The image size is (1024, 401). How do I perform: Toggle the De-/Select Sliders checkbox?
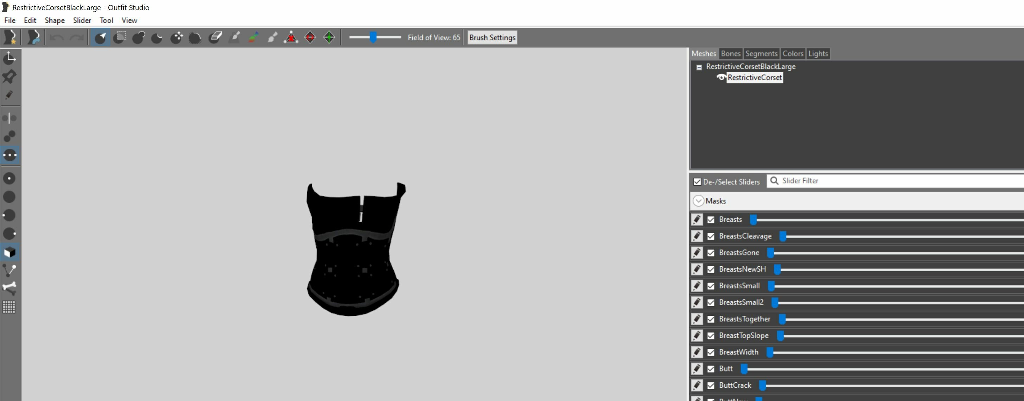[x=697, y=182]
